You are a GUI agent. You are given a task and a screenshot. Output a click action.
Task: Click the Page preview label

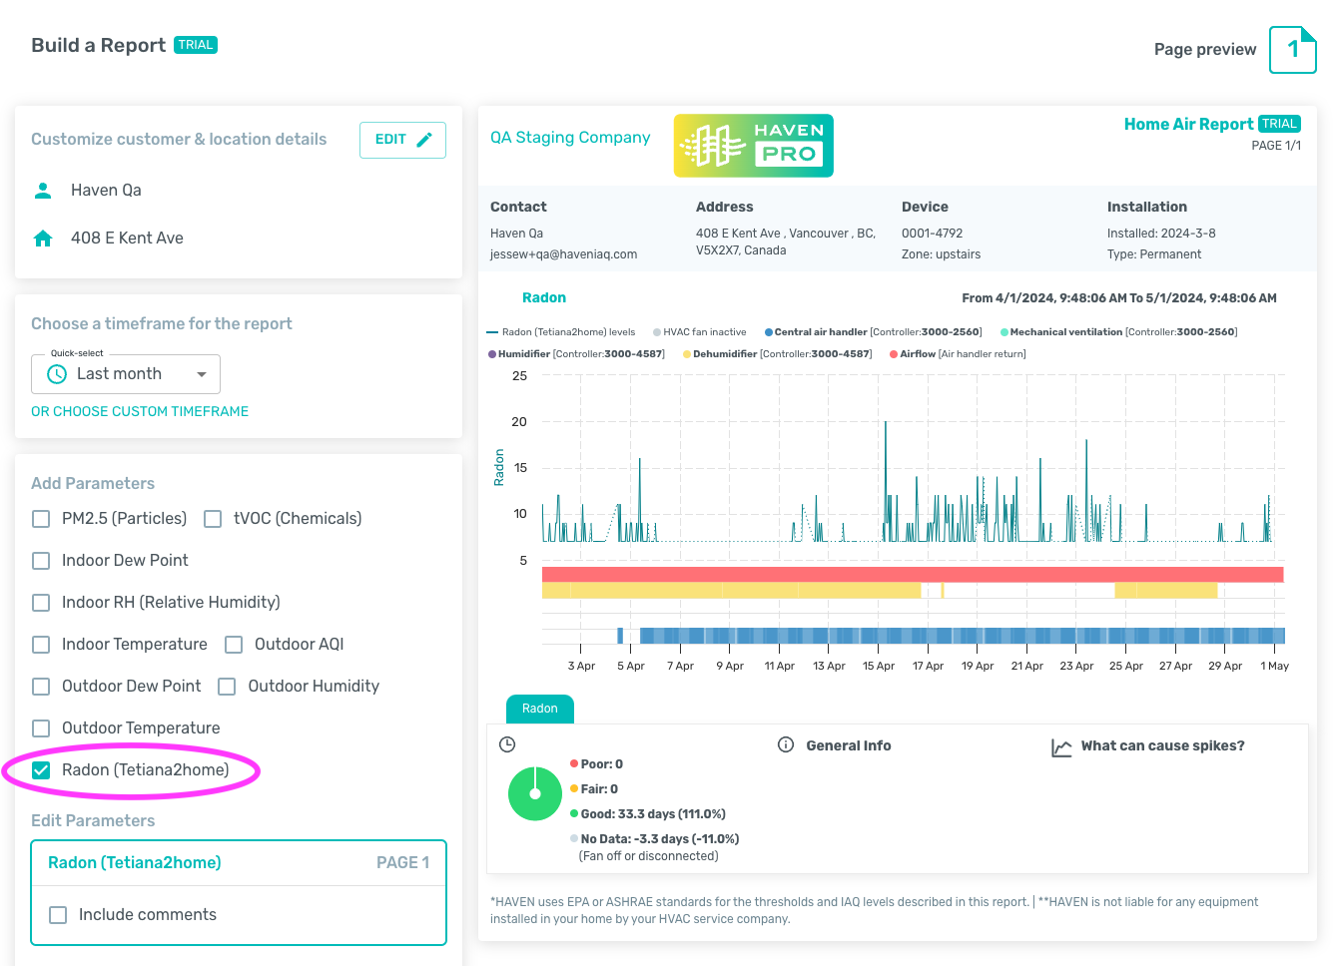coord(1205,49)
